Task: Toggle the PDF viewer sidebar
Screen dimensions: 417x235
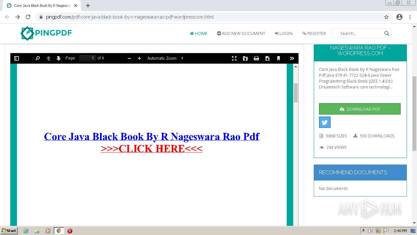Action: pyautogui.click(x=17, y=58)
